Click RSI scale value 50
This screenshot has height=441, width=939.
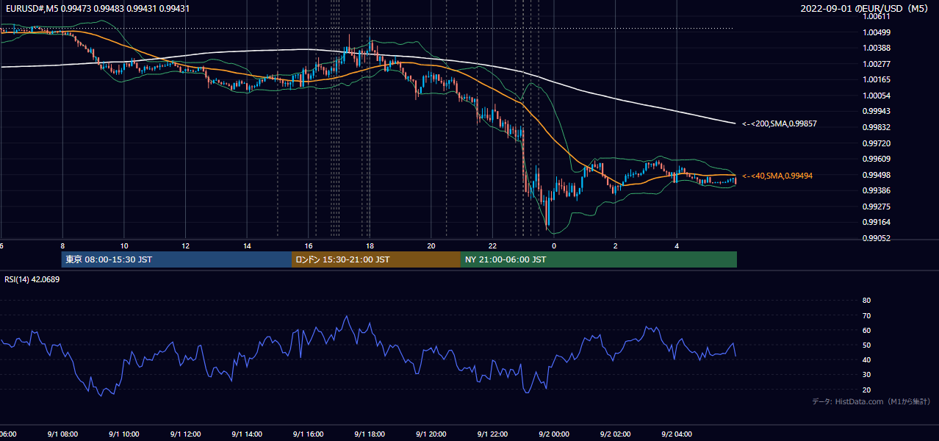coord(866,345)
